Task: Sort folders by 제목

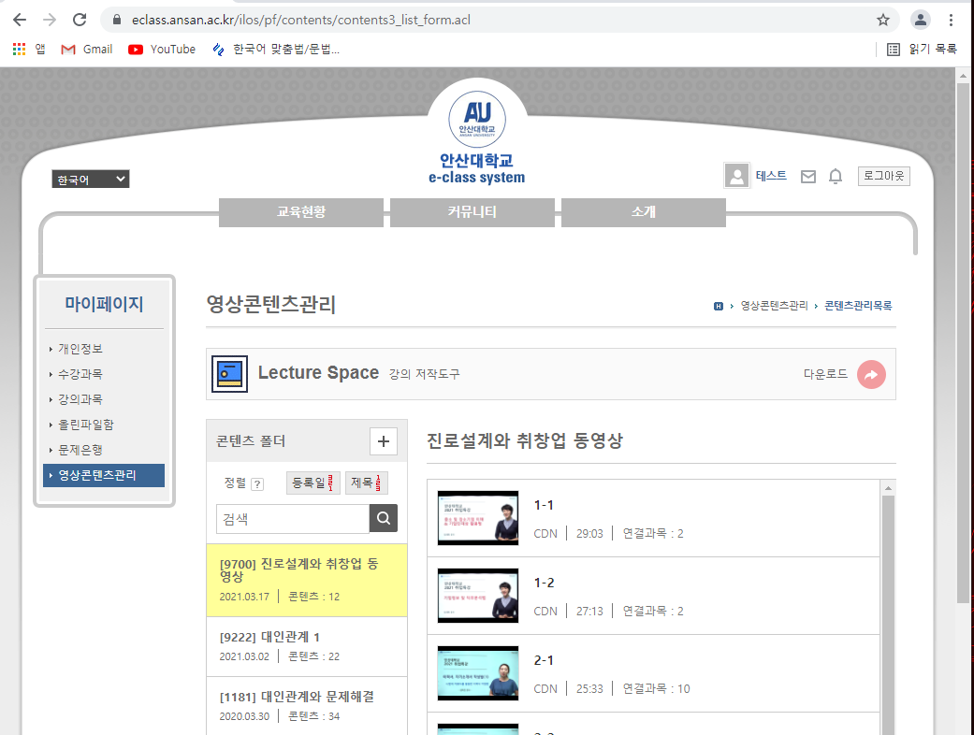Action: [x=367, y=483]
